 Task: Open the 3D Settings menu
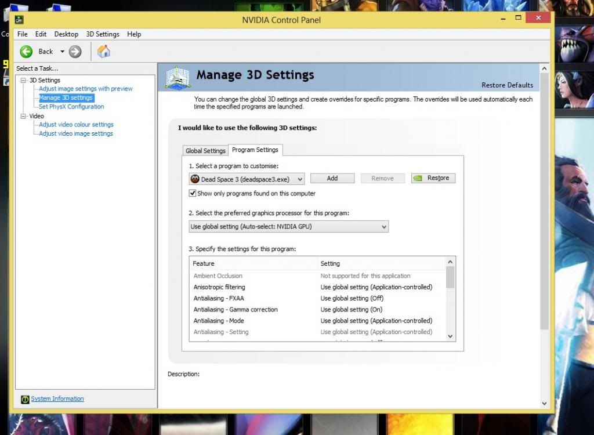coord(103,34)
